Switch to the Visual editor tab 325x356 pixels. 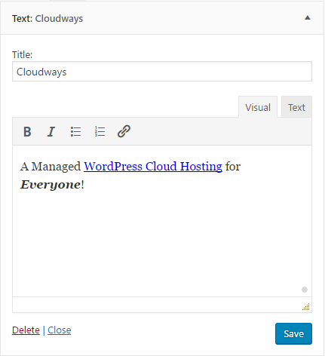coord(258,107)
